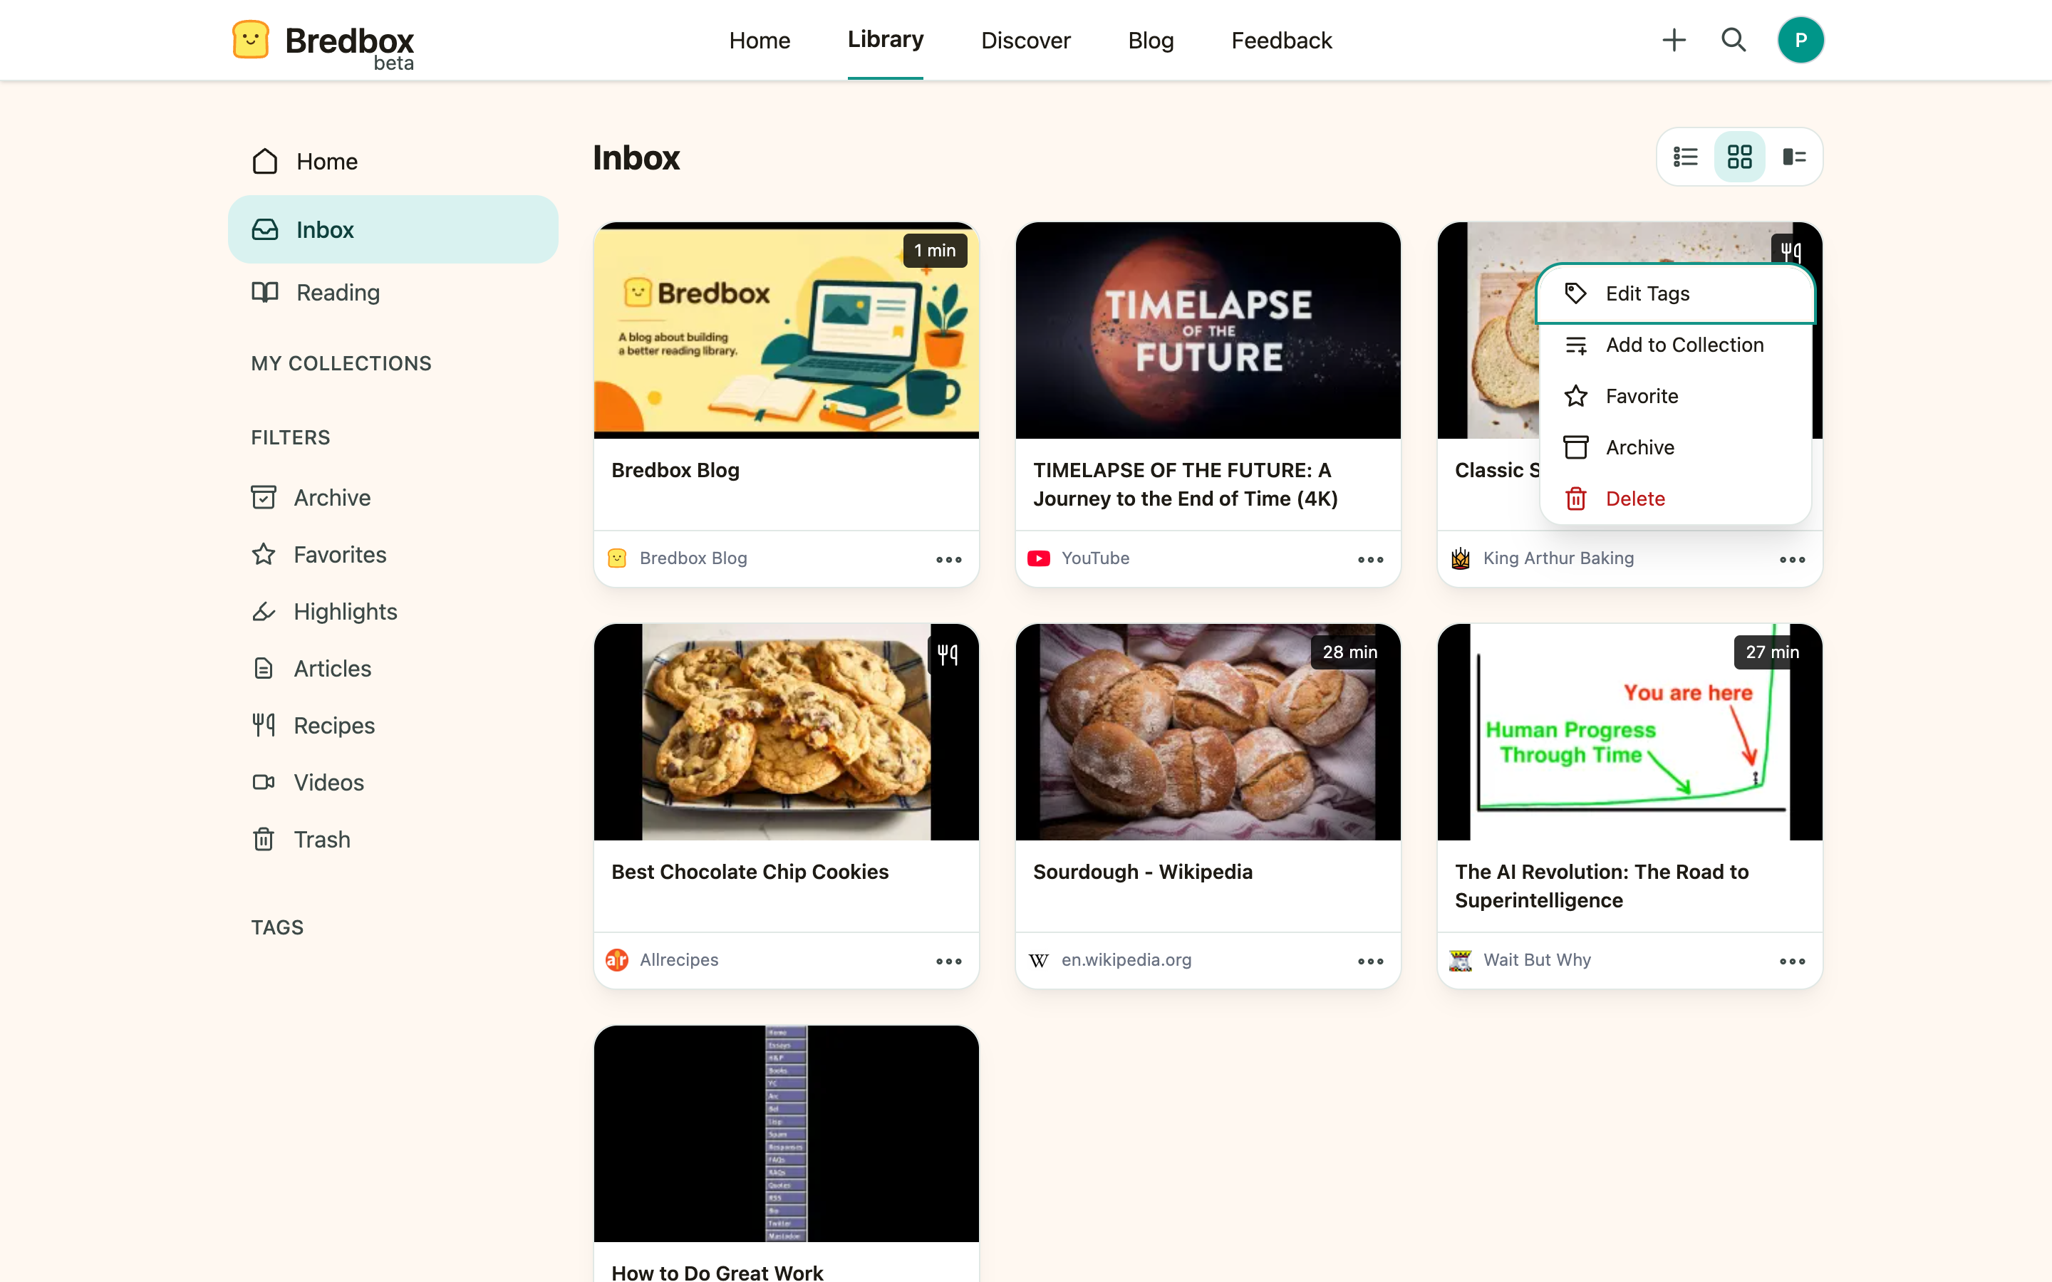Choose Edit Tags from context menu
The width and height of the screenshot is (2052, 1282).
[x=1674, y=293]
